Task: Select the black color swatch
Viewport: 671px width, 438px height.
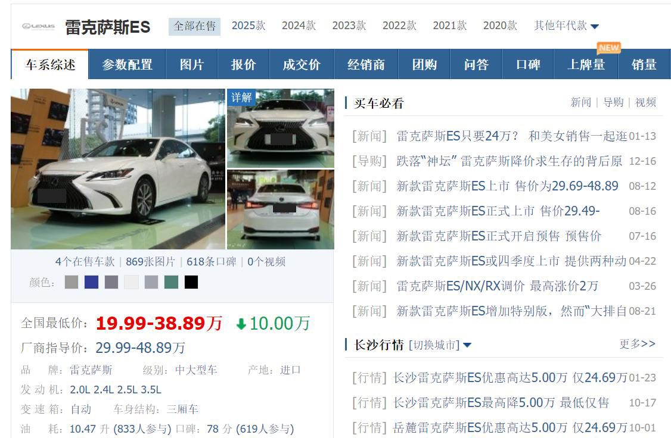Action: (191, 282)
